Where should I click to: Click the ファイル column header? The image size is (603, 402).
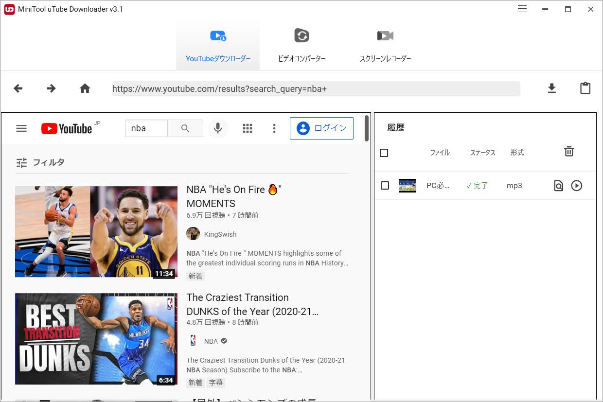click(440, 153)
